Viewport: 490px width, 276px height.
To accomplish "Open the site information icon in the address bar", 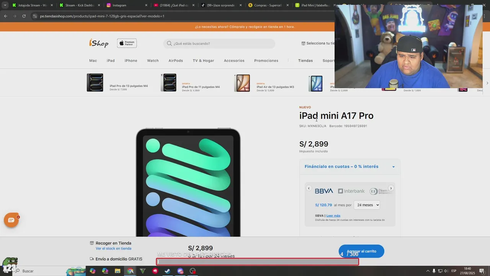I will (x=35, y=16).
